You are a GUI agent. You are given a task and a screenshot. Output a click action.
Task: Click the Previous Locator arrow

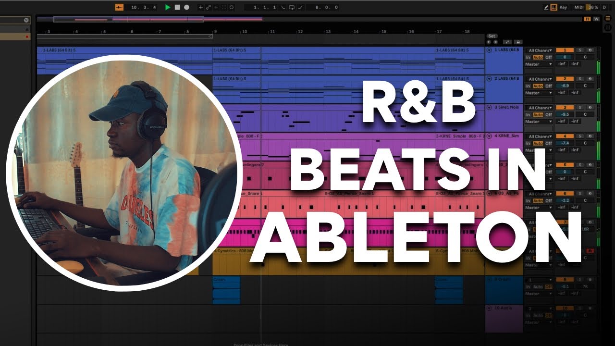pos(489,42)
